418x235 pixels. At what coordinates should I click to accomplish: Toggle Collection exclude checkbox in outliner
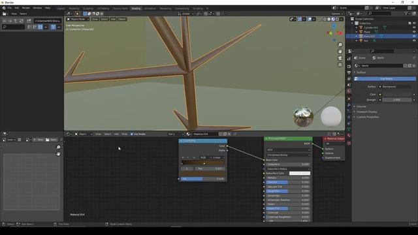[410, 23]
